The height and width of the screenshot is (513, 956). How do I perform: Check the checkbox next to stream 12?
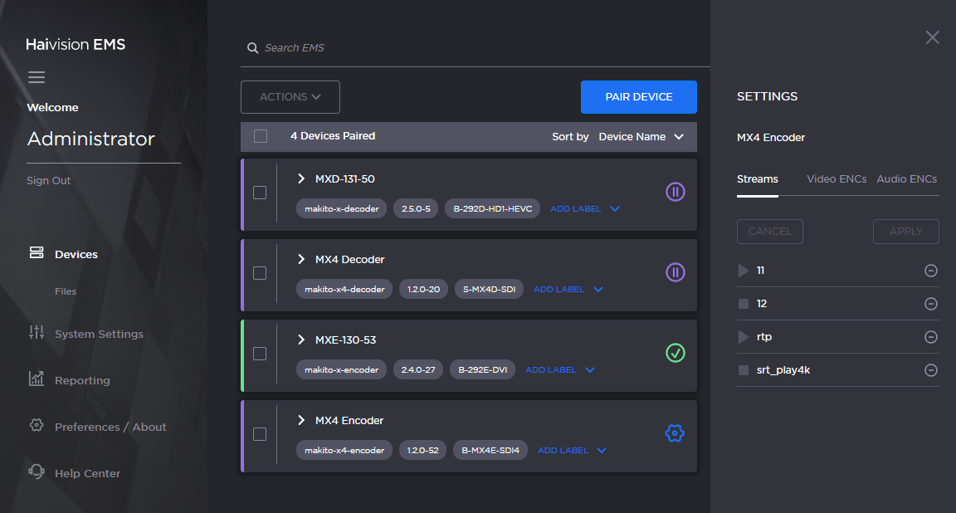(x=743, y=303)
